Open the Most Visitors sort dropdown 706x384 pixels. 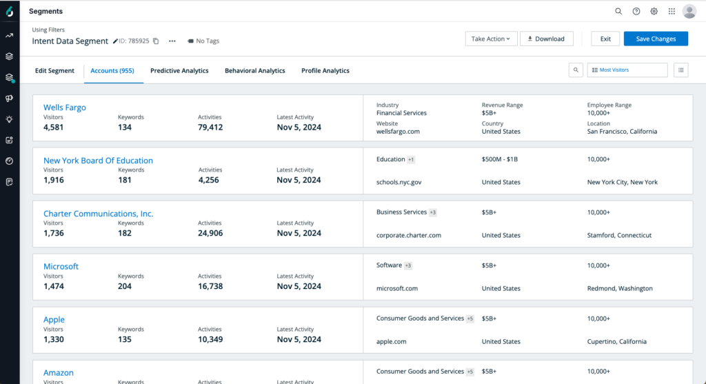(x=627, y=70)
